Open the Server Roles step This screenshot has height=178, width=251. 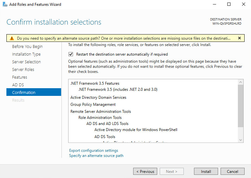(x=23, y=70)
